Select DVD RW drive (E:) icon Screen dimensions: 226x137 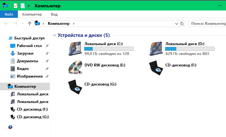pos(75,67)
